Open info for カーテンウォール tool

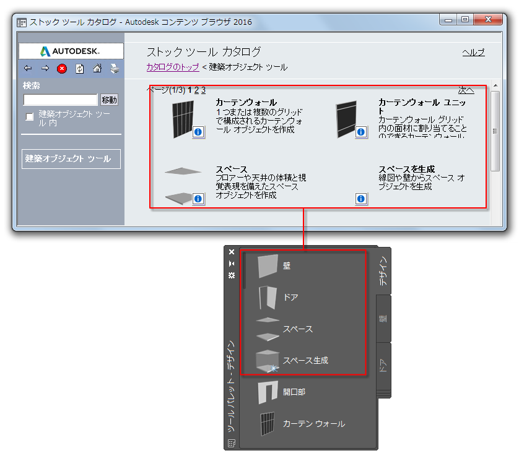(x=198, y=132)
